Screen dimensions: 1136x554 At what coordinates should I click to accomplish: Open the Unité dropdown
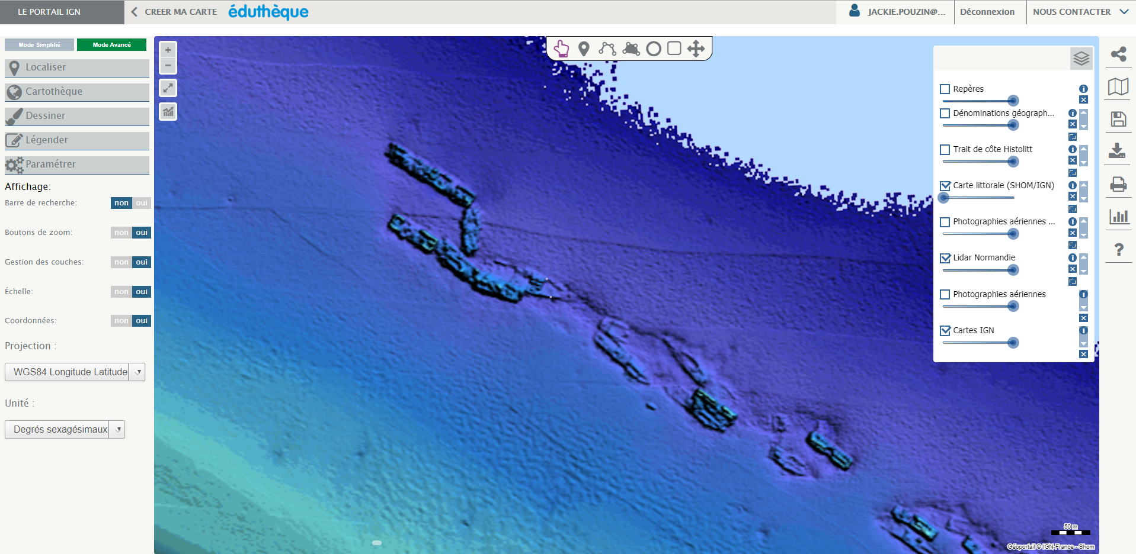117,429
